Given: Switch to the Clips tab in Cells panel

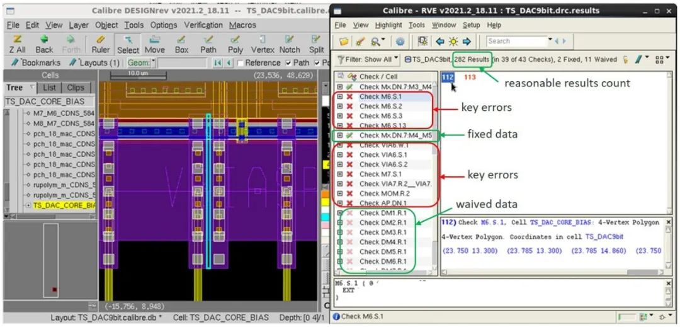Looking at the screenshot, I should point(76,88).
